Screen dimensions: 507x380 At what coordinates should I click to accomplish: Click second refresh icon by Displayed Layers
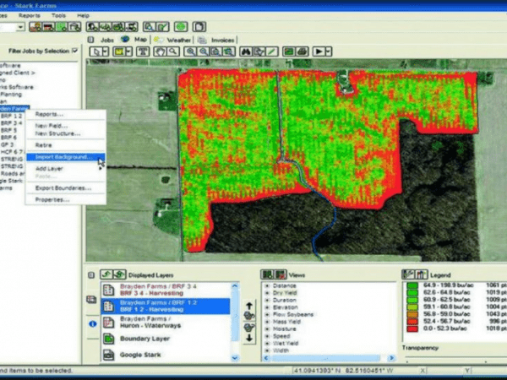click(119, 274)
